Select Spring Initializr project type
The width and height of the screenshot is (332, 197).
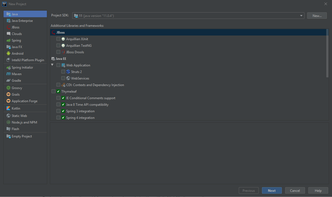tap(25, 67)
